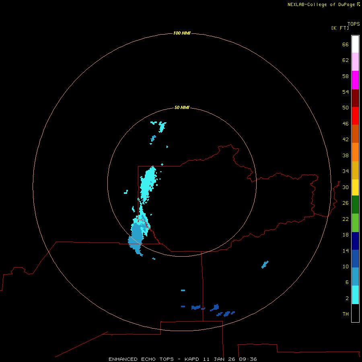Click the legend value 50

346,108
